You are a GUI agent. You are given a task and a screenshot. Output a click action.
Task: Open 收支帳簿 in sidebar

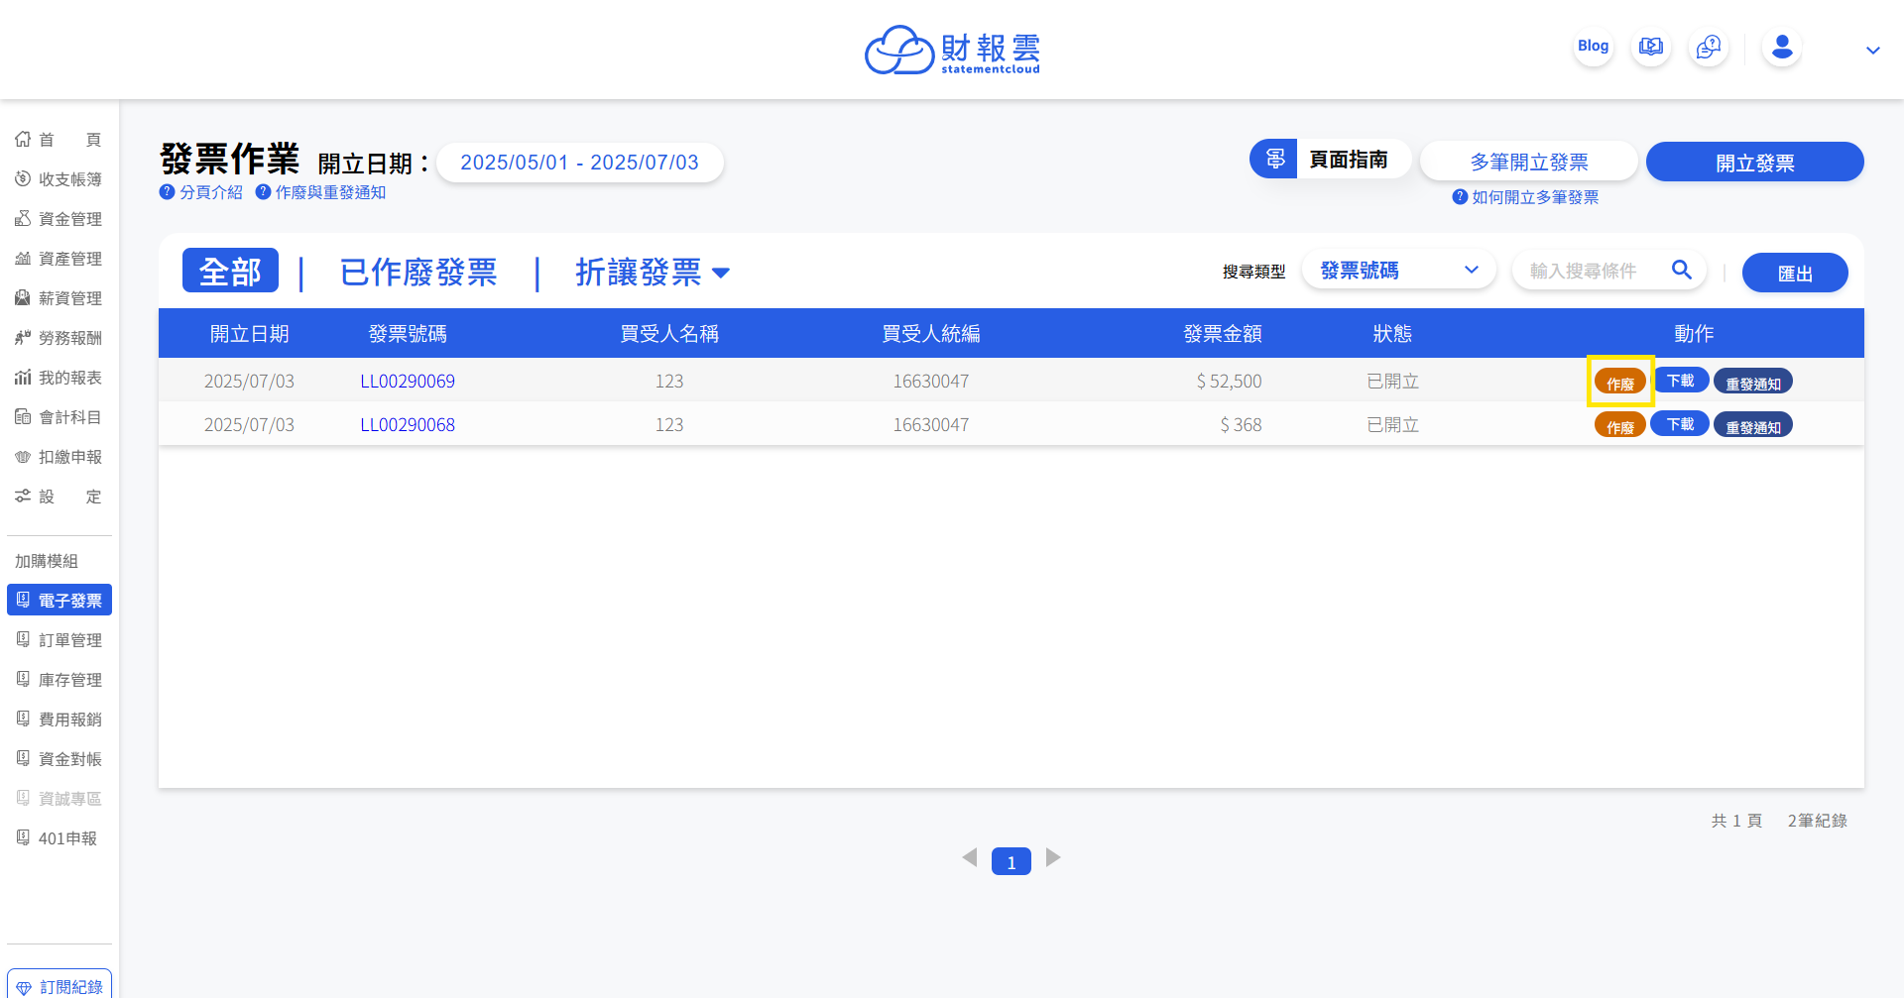tap(59, 179)
